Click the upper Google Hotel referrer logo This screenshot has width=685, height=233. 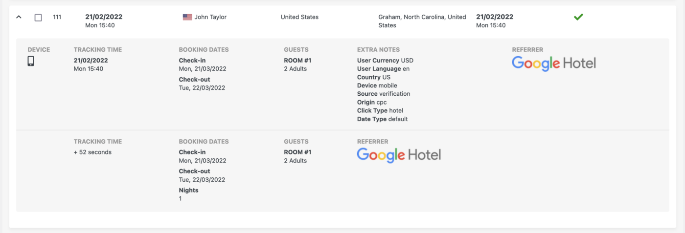(x=554, y=64)
